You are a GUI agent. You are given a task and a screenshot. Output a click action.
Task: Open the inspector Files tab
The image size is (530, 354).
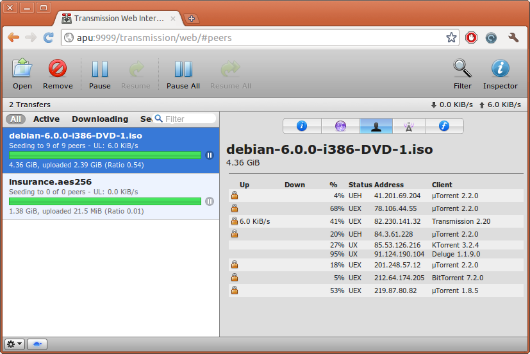[444, 126]
